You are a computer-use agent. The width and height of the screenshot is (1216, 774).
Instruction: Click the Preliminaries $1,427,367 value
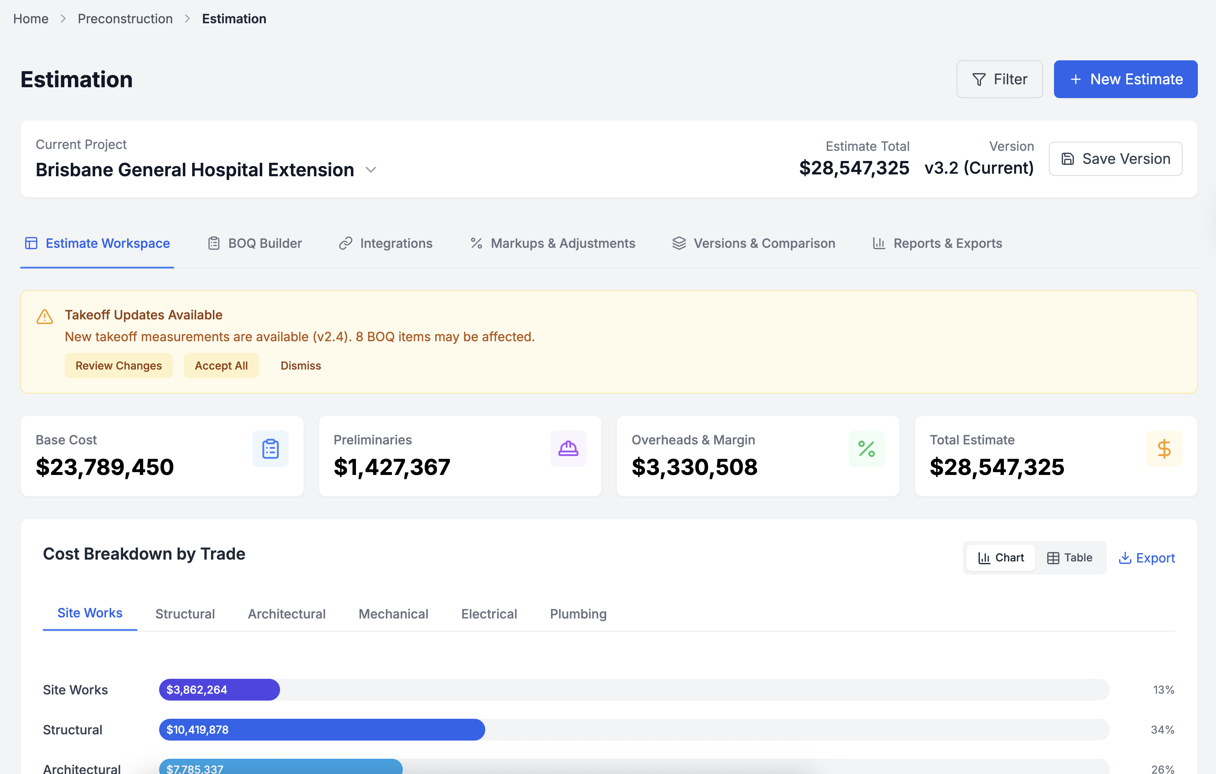392,467
